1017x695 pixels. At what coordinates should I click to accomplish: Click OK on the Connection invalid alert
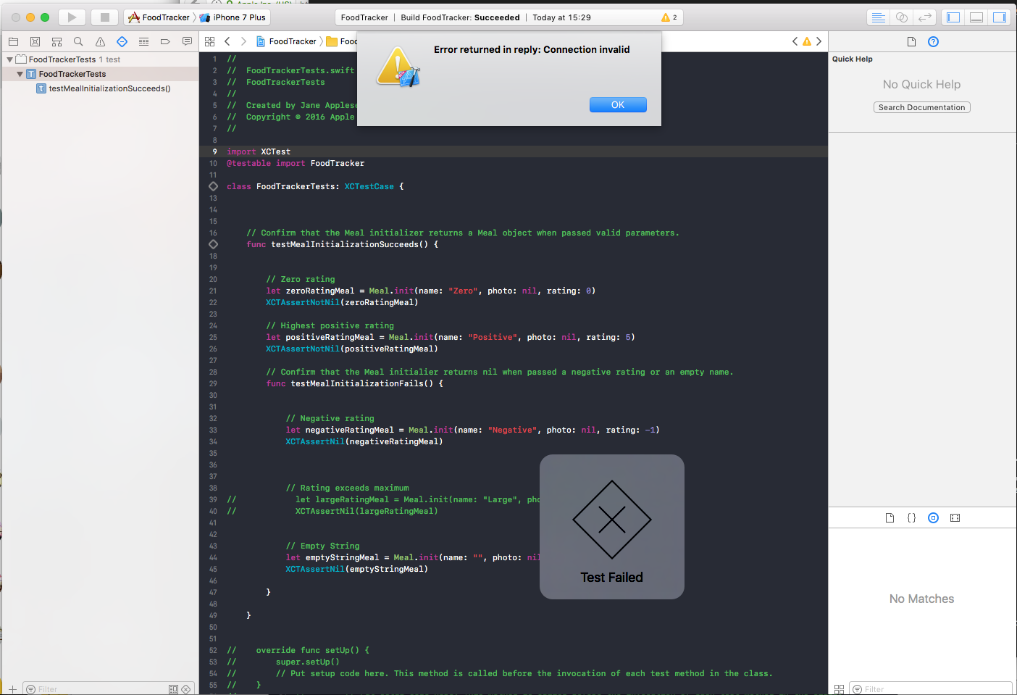[618, 105]
